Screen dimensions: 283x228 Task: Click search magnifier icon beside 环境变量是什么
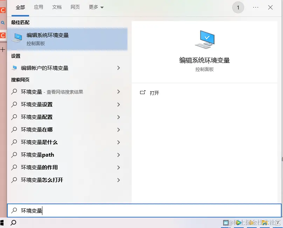[x=14, y=142]
